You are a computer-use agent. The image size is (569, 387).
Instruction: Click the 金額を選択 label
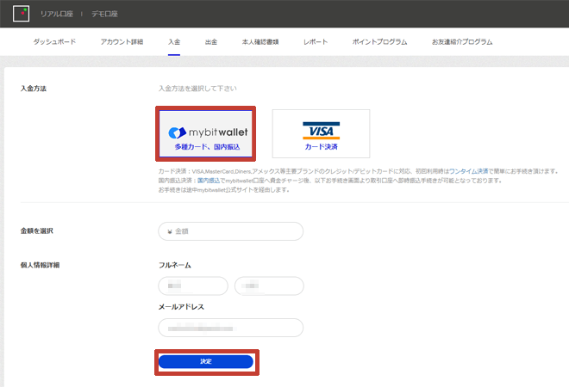pyautogui.click(x=37, y=230)
